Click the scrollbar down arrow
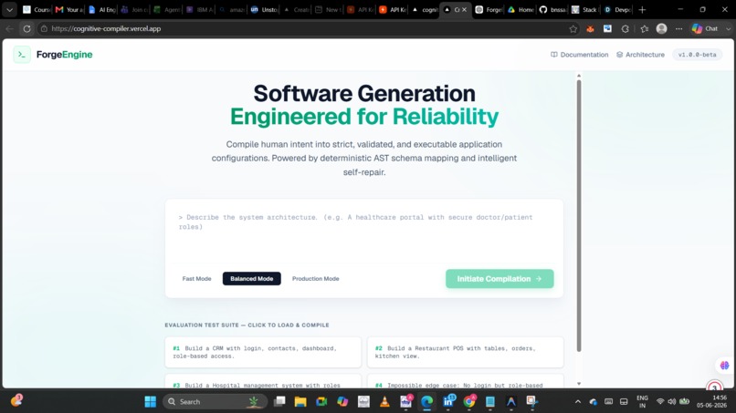The image size is (736, 413). pos(579,384)
